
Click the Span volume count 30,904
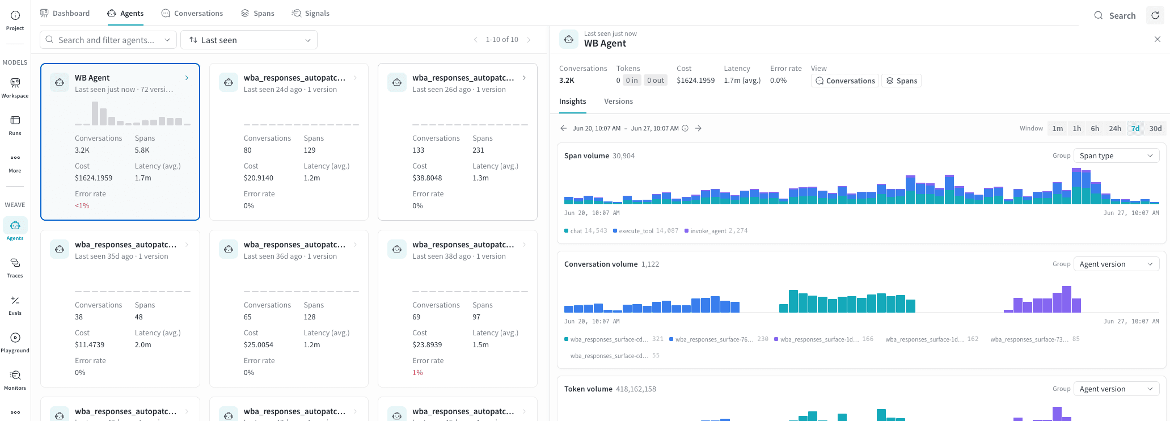[x=624, y=156]
